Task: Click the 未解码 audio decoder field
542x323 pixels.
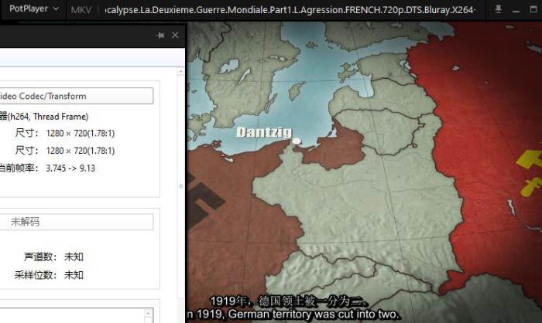Action: (76, 222)
